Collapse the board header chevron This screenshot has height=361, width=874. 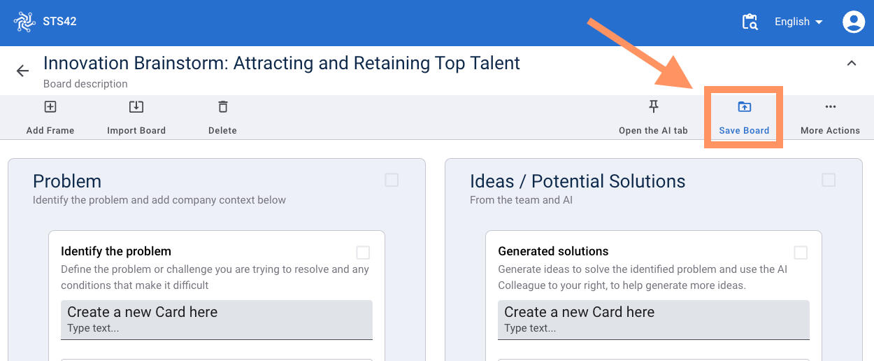pos(852,64)
